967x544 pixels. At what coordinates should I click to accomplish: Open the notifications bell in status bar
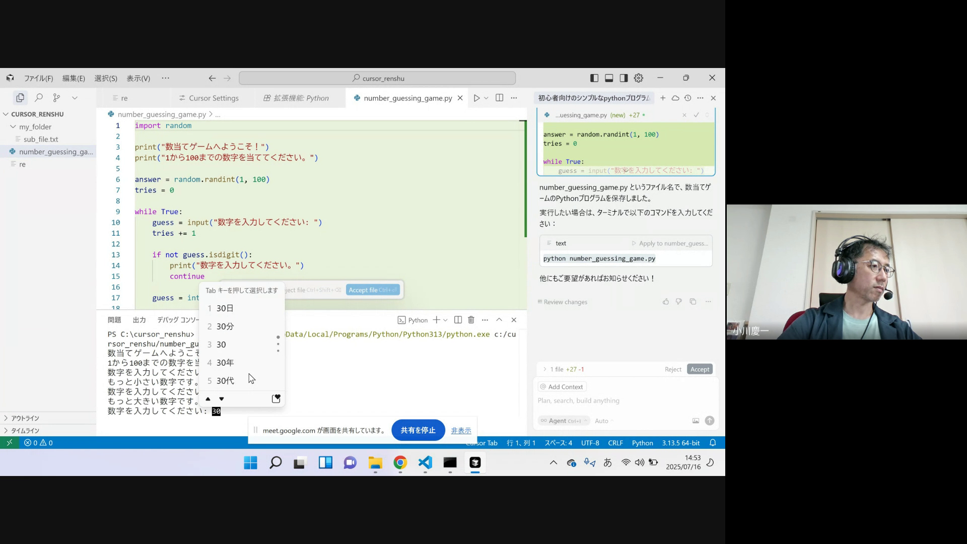click(x=713, y=443)
